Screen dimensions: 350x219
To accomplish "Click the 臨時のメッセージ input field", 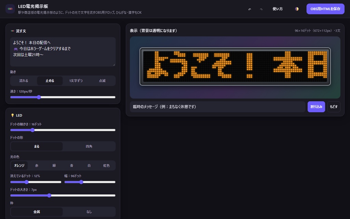I will click(217, 107).
